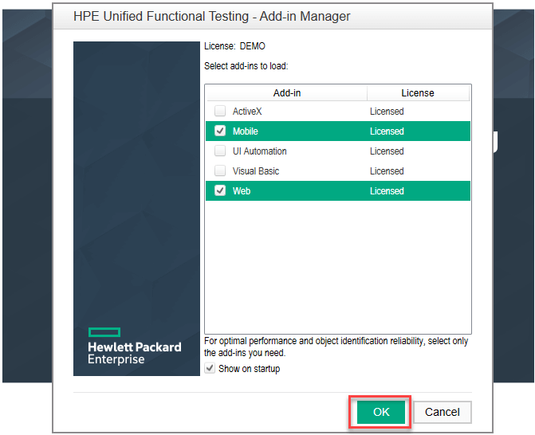Image resolution: width=535 pixels, height=435 pixels.
Task: Select the Mobile add-in name
Action: pos(246,131)
